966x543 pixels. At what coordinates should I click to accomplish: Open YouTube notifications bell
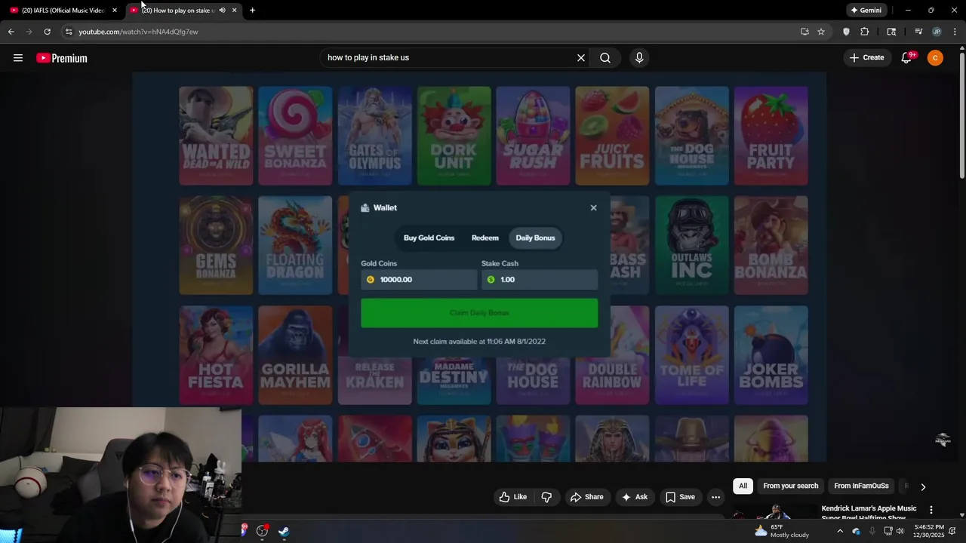point(906,58)
